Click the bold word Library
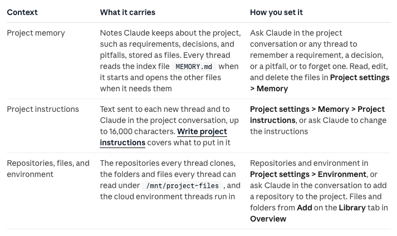Screen dimensions: 397x236 pos(352,208)
